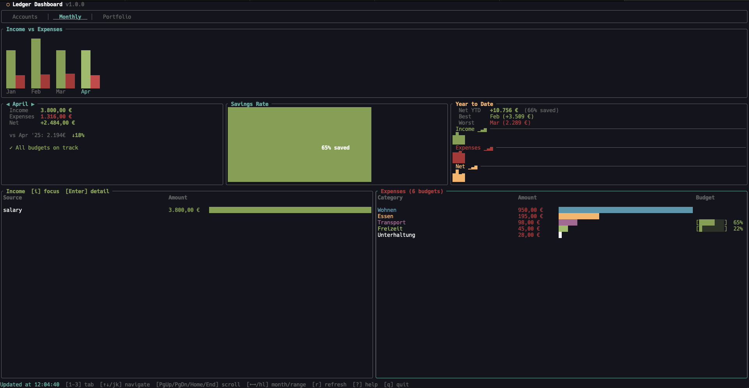This screenshot has width=749, height=388.
Task: Click the red Expenses sparkline in Year to Date
Action: pos(488,148)
